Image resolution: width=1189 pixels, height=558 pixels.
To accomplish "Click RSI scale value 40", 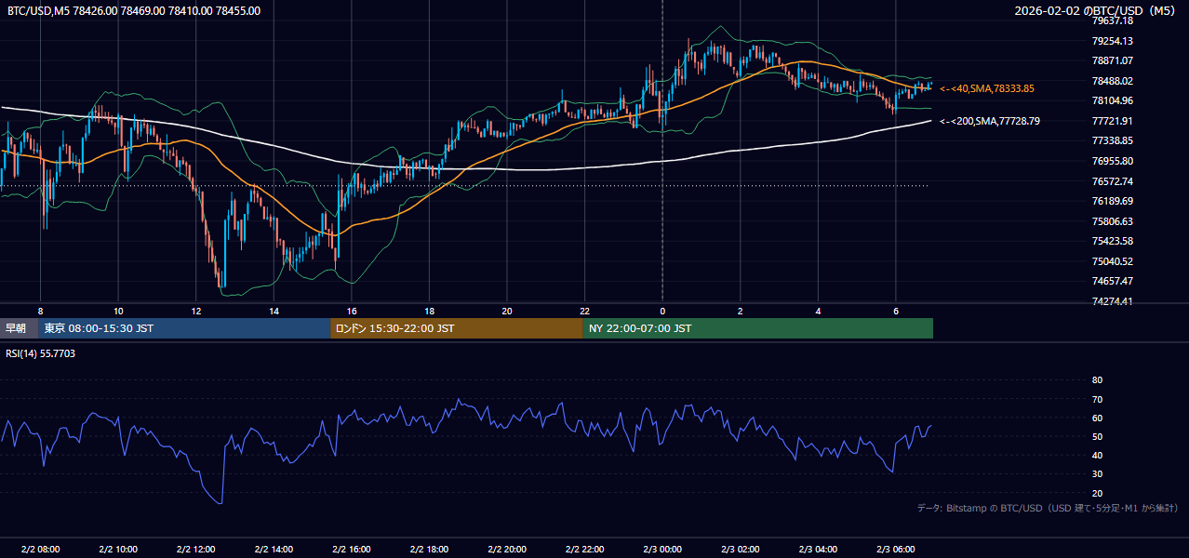I will [x=1097, y=455].
